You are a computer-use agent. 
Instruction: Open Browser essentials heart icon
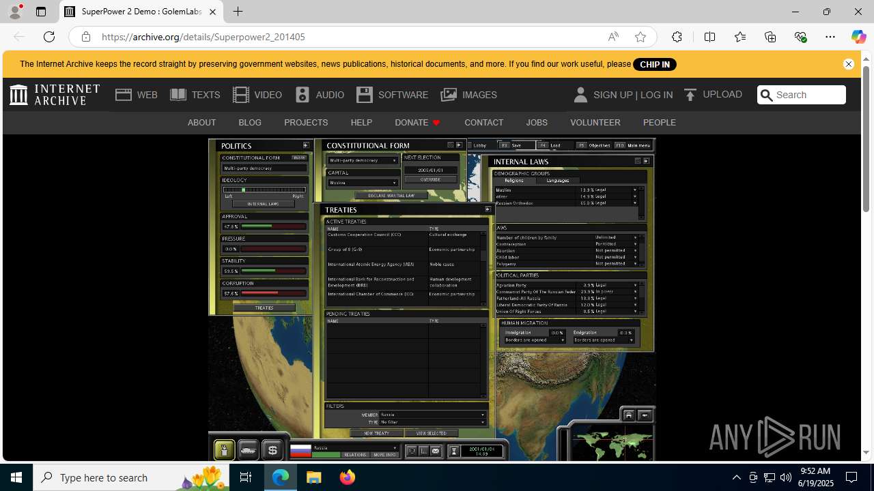(x=800, y=37)
